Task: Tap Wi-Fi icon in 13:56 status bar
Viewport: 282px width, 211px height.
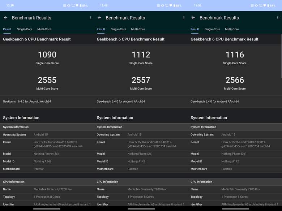Action: click(x=265, y=5)
